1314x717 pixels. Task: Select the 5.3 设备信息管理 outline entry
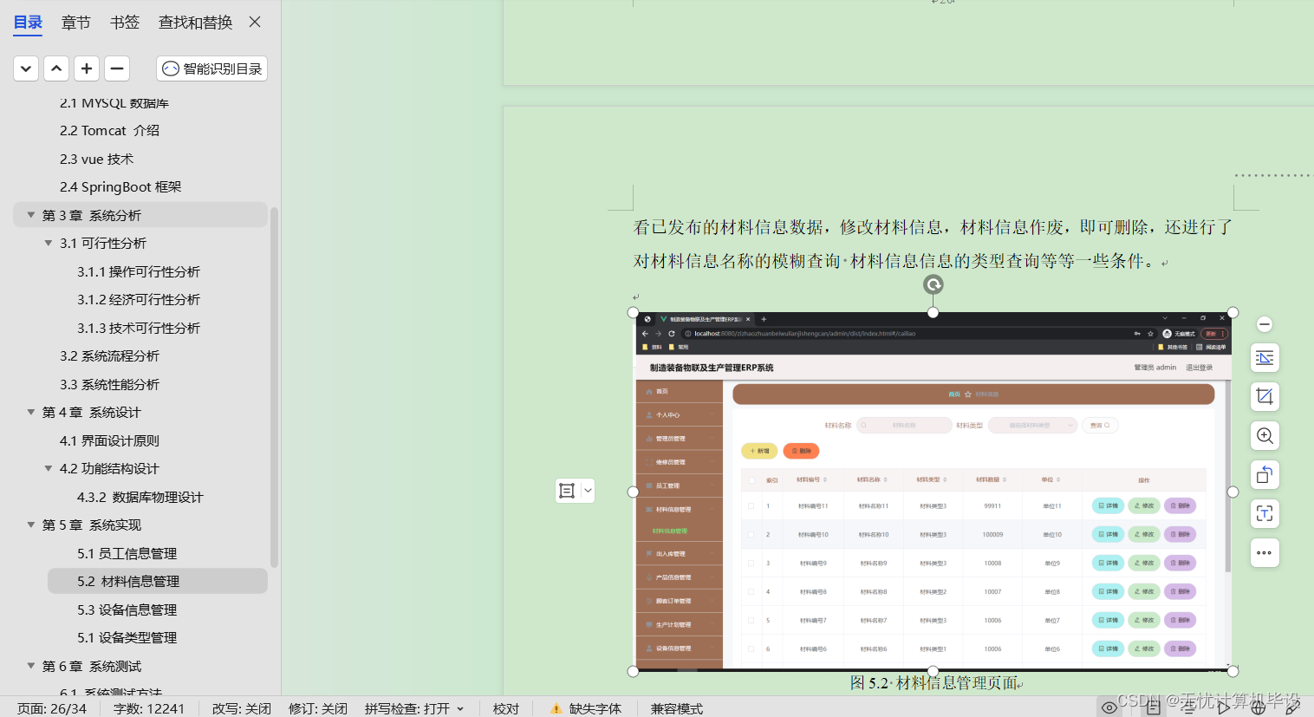click(127, 609)
